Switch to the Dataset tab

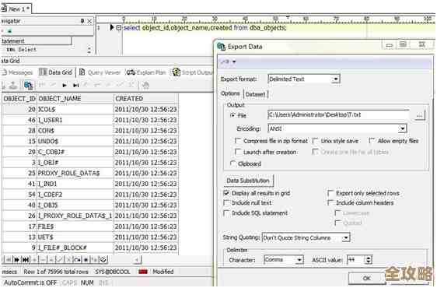coord(255,94)
